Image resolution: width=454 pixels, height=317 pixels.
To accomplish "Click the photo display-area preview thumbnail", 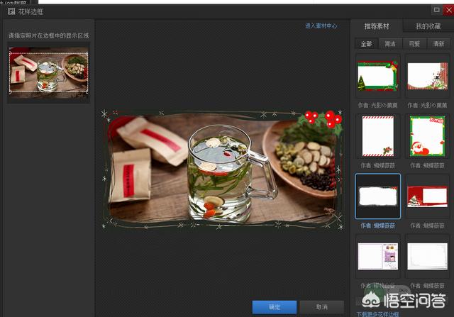I will 49,72.
